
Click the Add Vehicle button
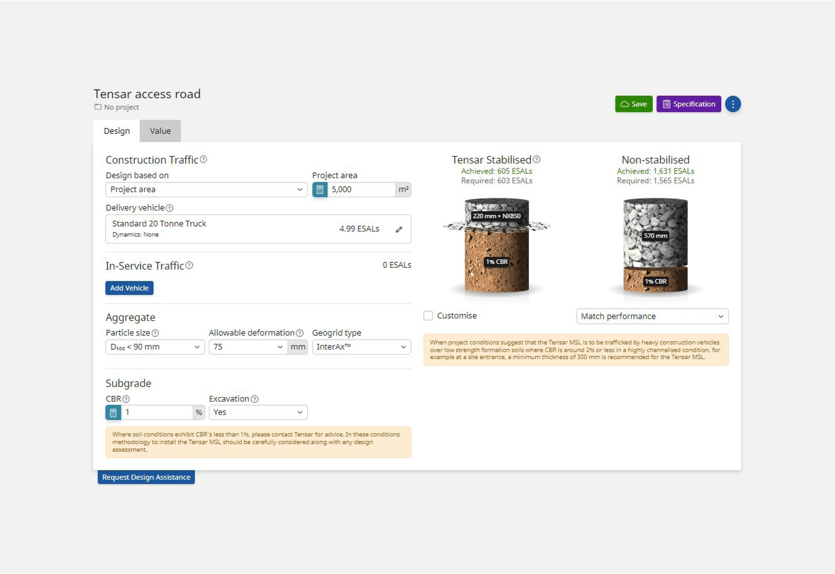(129, 288)
